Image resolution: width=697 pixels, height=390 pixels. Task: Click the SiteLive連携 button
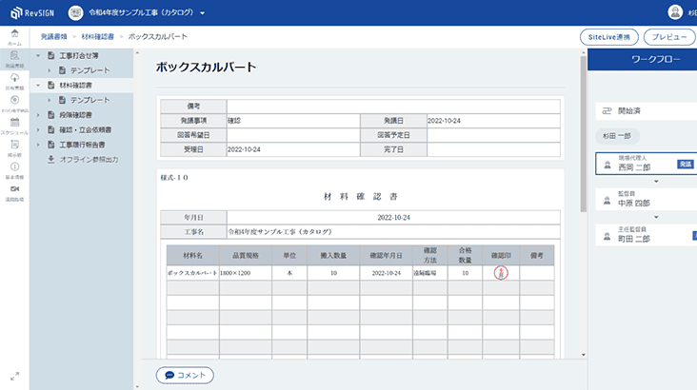[608, 37]
